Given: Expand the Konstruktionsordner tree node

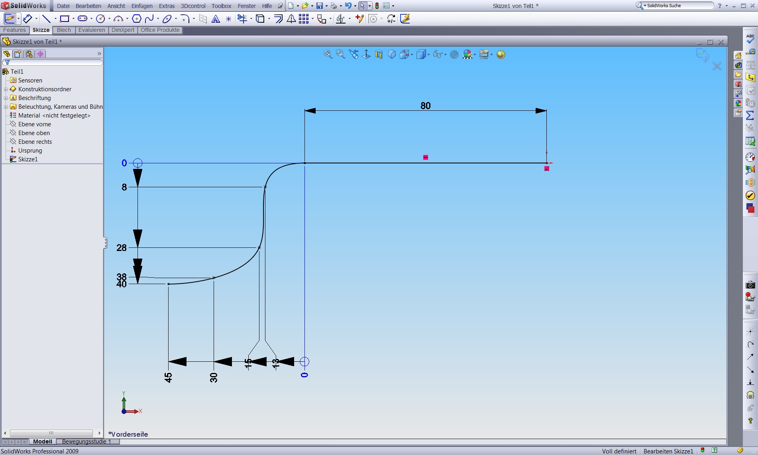Looking at the screenshot, I should (6, 89).
